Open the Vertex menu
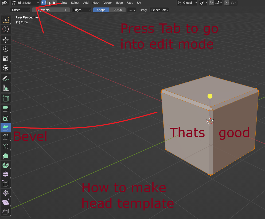The width and height of the screenshot is (265, 219). [x=108, y=3]
